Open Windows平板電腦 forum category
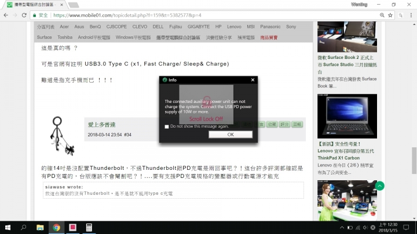Screen dimensions: 417x234 coord(133,38)
